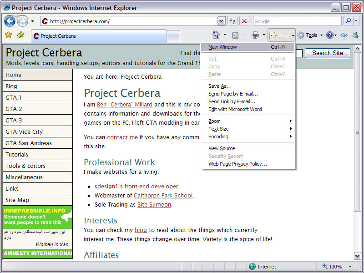Click the Home toolbar icon

(x=217, y=35)
